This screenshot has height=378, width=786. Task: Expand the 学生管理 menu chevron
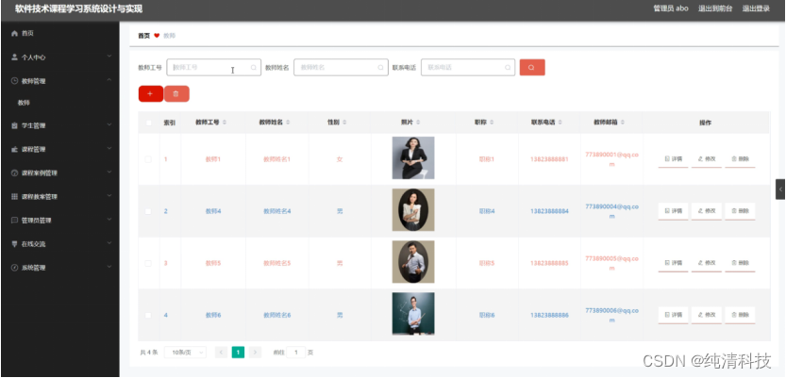pyautogui.click(x=109, y=124)
